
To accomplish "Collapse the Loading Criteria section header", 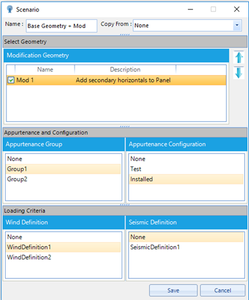I will coord(125,211).
